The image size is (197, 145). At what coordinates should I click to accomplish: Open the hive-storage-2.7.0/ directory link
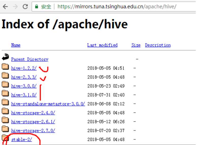click(x=33, y=130)
